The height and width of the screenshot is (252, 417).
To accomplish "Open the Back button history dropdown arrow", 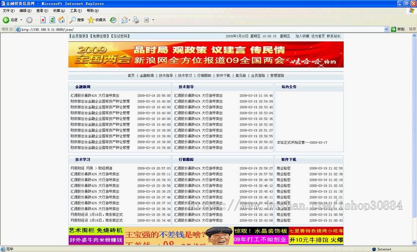I will pyautogui.click(x=21, y=20).
